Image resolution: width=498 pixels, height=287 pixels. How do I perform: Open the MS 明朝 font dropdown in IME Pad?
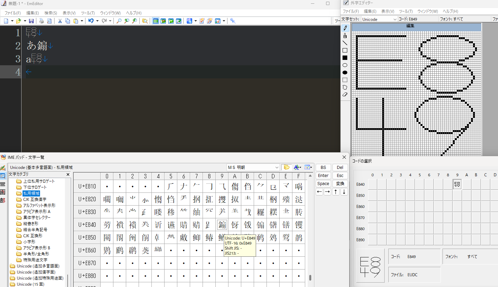pos(277,167)
